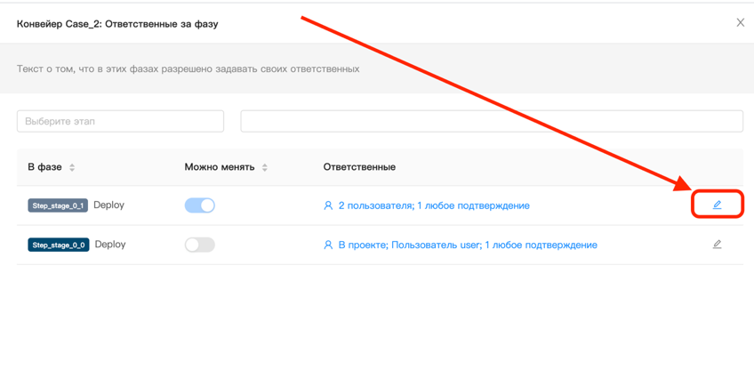Click sort arrows next to «Можно менять»
The width and height of the screenshot is (754, 370).
265,167
